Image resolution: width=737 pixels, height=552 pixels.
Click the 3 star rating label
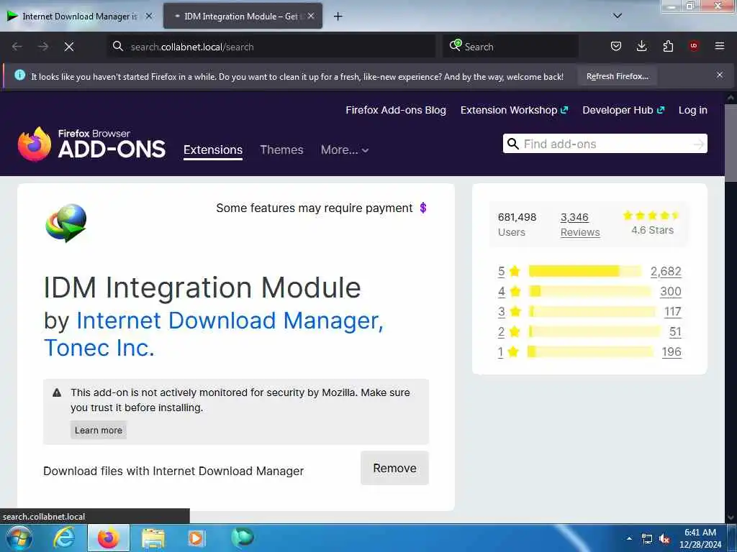click(509, 311)
